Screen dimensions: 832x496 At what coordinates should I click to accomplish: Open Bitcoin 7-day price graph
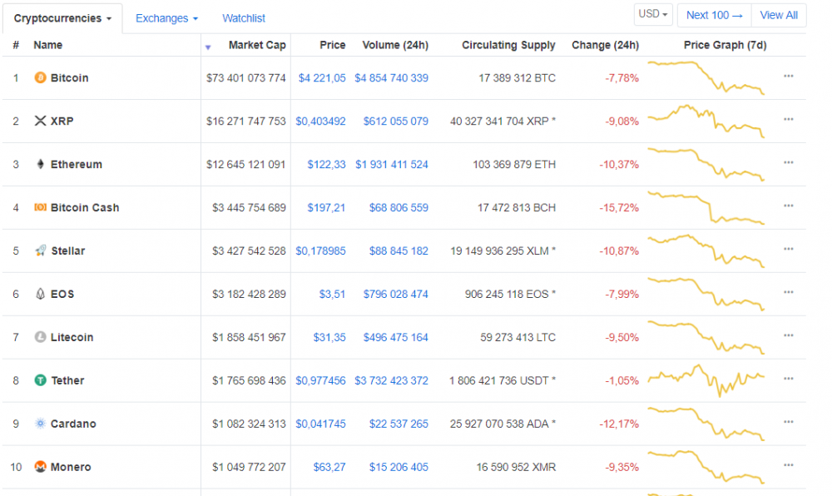click(706, 78)
